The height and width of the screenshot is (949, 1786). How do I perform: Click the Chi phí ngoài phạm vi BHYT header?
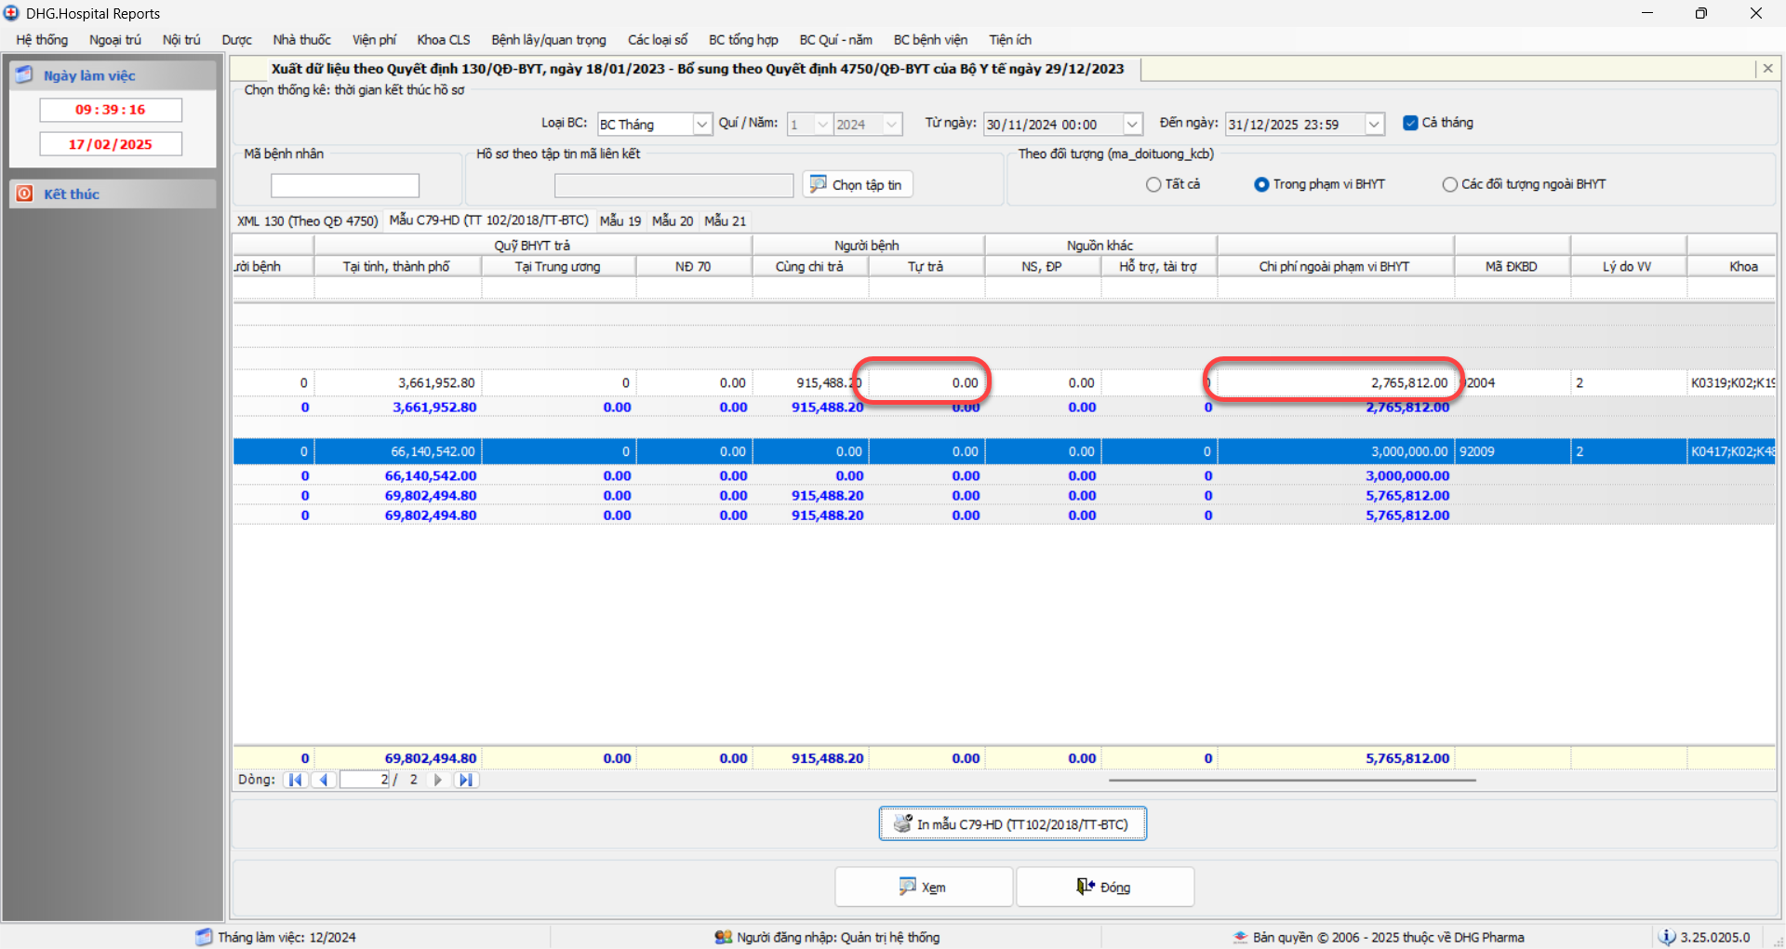coord(1335,266)
